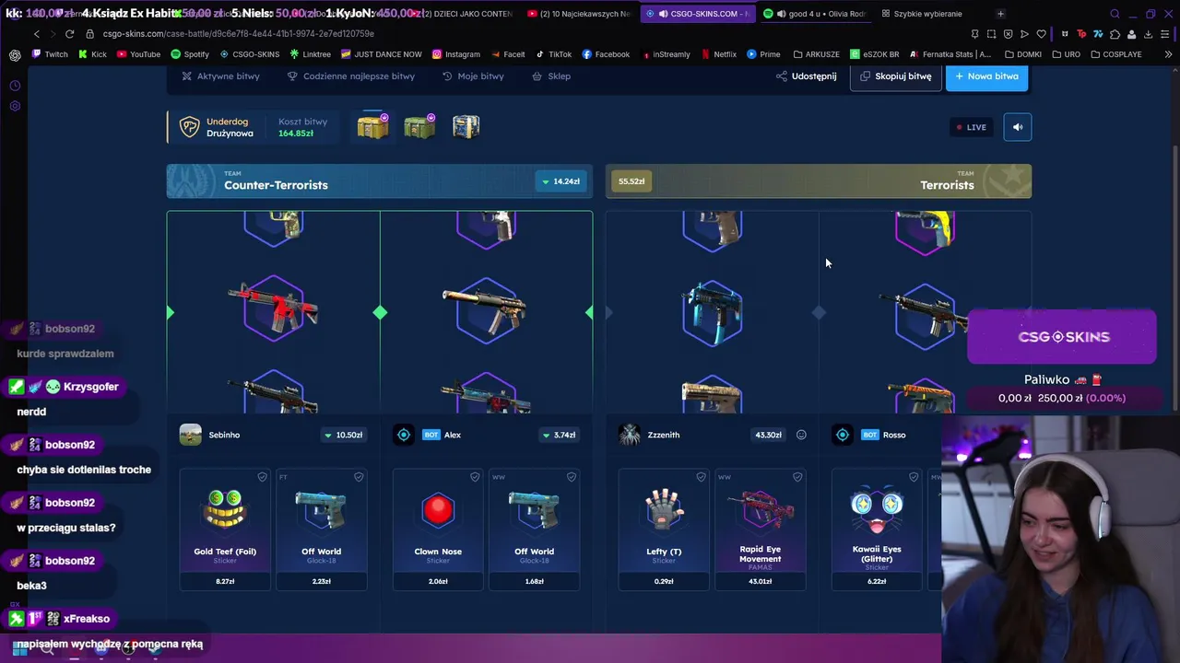This screenshot has width=1180, height=663.
Task: Click the red rifle in Sebinho's spinner
Action: 273,308
